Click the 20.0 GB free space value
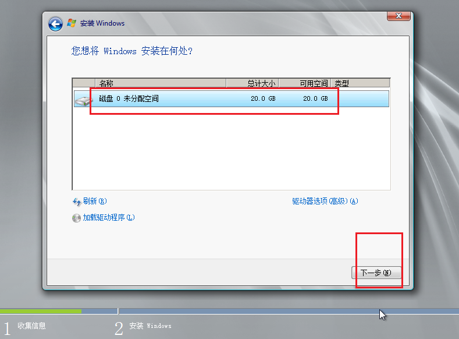Image resolution: width=459 pixels, height=339 pixels. [x=315, y=99]
